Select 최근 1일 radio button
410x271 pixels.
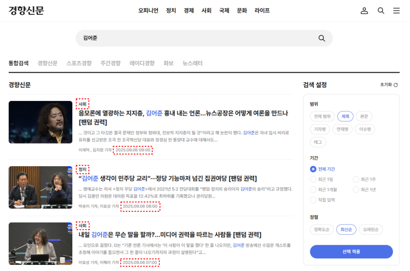(313, 179)
